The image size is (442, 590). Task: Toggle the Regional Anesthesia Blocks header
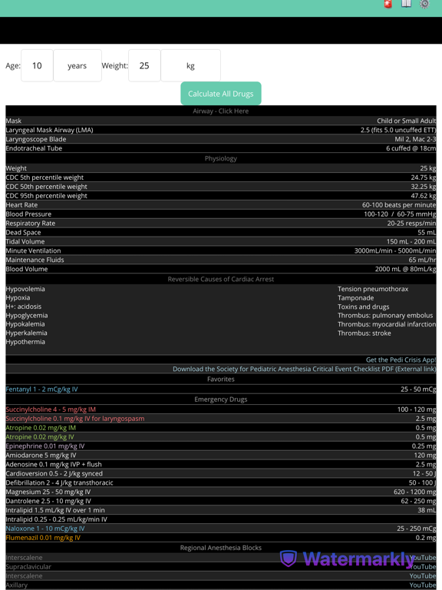click(x=221, y=548)
